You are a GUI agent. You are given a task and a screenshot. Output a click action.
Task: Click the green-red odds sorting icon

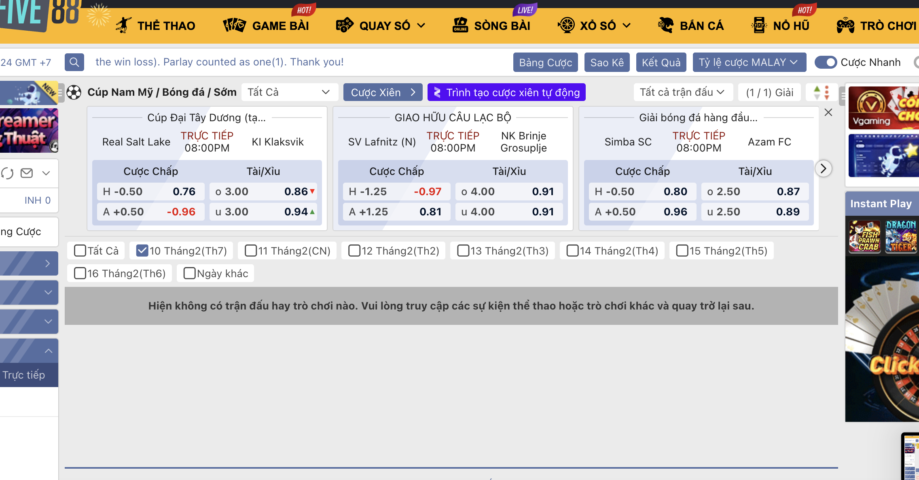click(x=821, y=93)
